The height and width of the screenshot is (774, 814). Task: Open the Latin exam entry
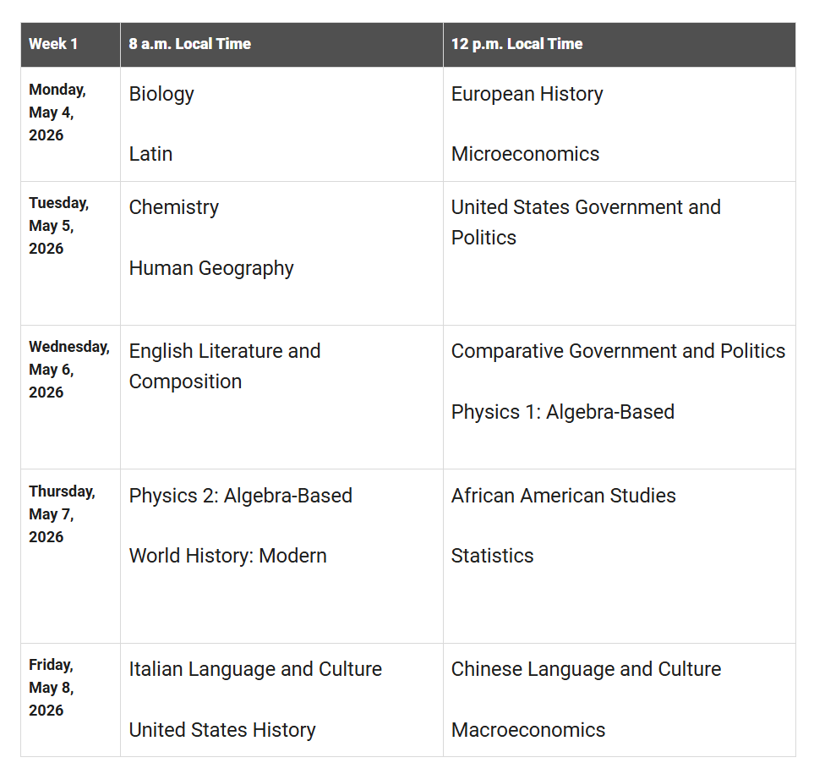point(150,154)
